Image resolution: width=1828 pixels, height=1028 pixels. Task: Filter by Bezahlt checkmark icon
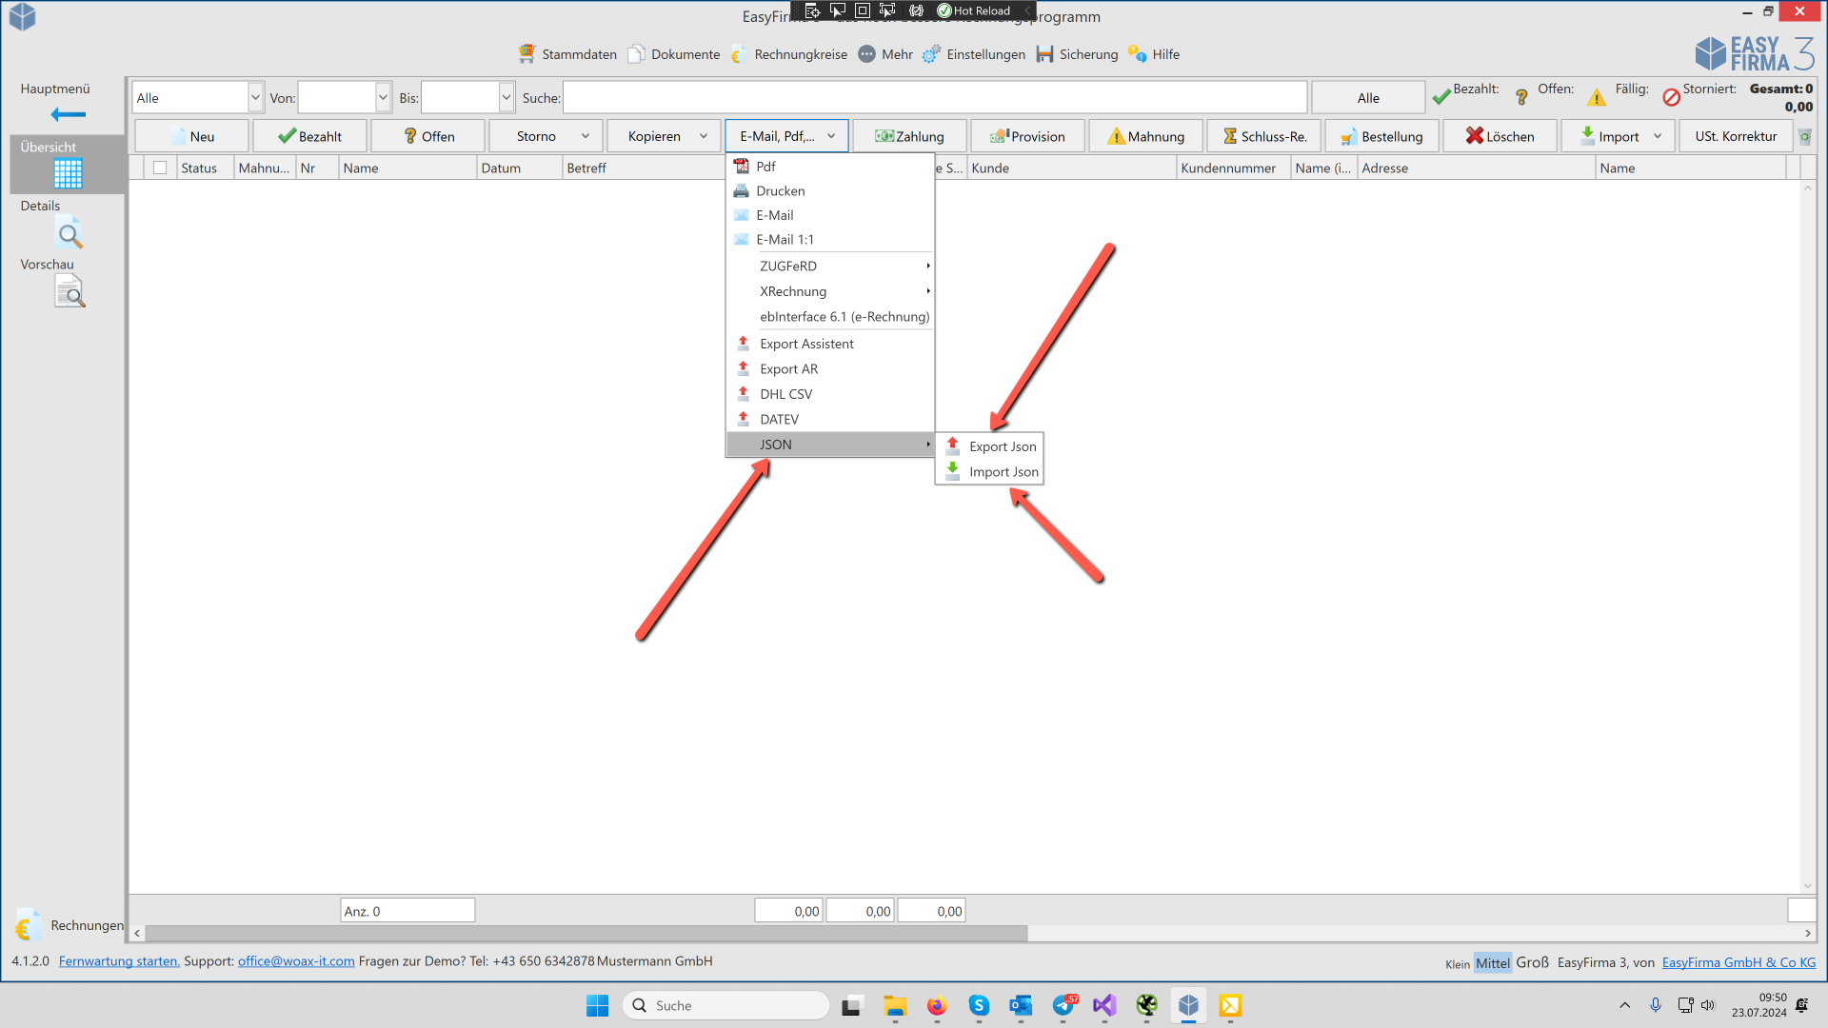coord(1441,96)
